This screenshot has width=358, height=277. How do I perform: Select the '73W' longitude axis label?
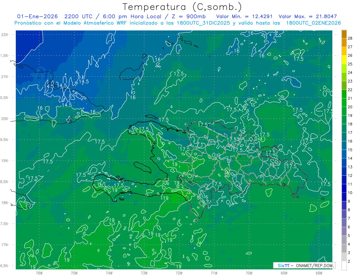[144, 273]
